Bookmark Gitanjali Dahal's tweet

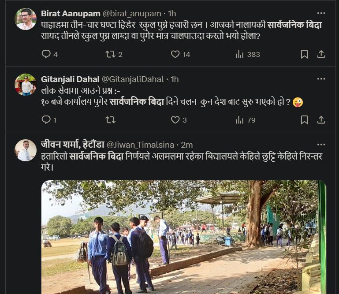click(304, 119)
